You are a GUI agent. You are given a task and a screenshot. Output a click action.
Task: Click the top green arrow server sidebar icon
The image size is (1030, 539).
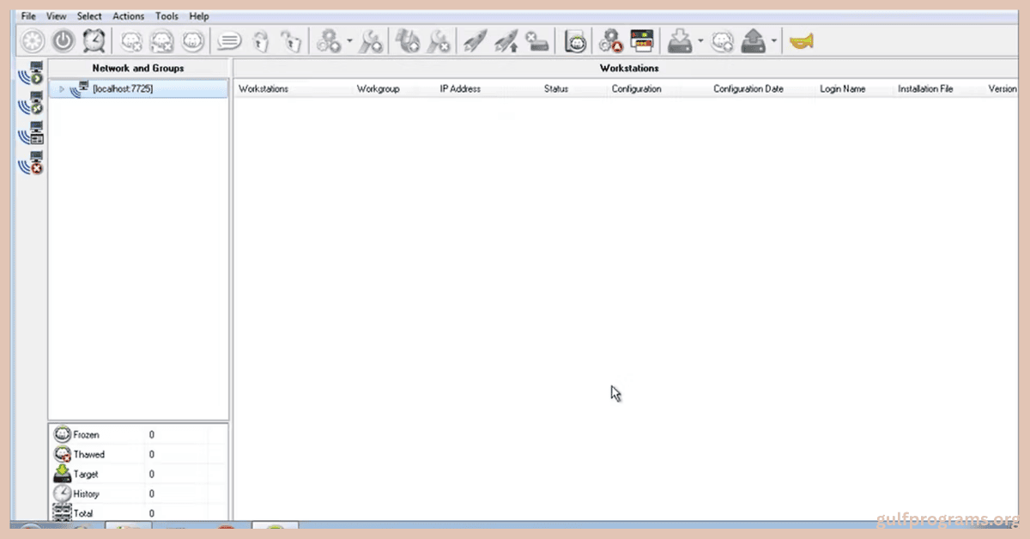click(32, 74)
